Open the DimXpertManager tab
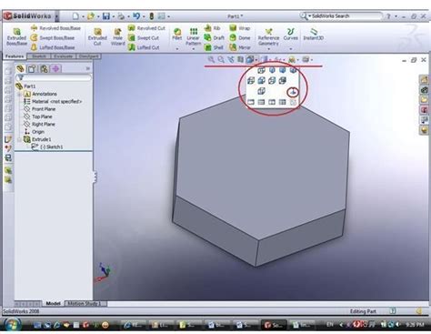 (55, 69)
